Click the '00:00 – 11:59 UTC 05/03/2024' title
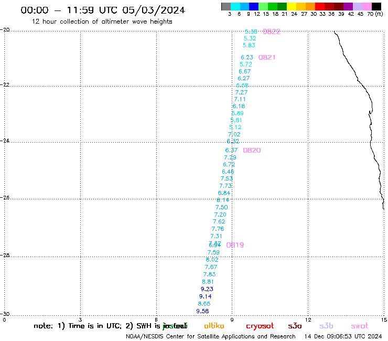 click(103, 10)
